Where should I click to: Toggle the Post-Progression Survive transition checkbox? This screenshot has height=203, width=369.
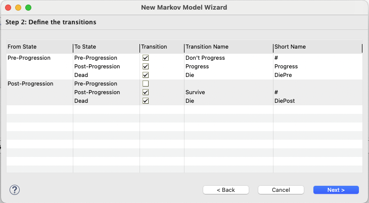pos(146,92)
